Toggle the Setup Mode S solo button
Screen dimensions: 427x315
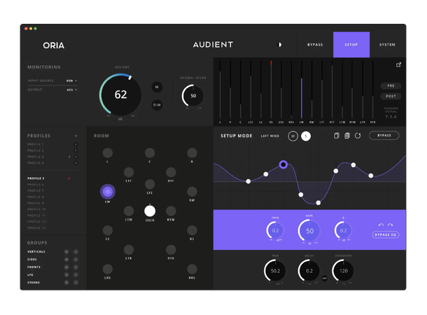click(306, 136)
